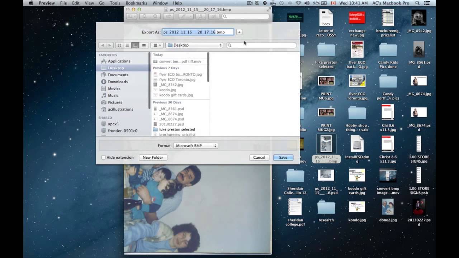Viewport: 459px width, 258px height.
Task: Open the Format Microsoft BMP dropdown
Action: 196,146
